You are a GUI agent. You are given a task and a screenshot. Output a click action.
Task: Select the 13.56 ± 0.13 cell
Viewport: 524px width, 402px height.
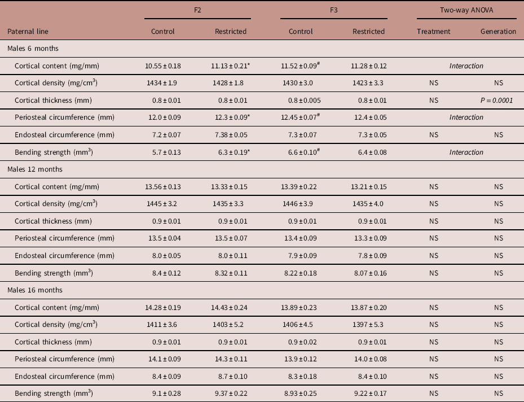click(x=162, y=187)
